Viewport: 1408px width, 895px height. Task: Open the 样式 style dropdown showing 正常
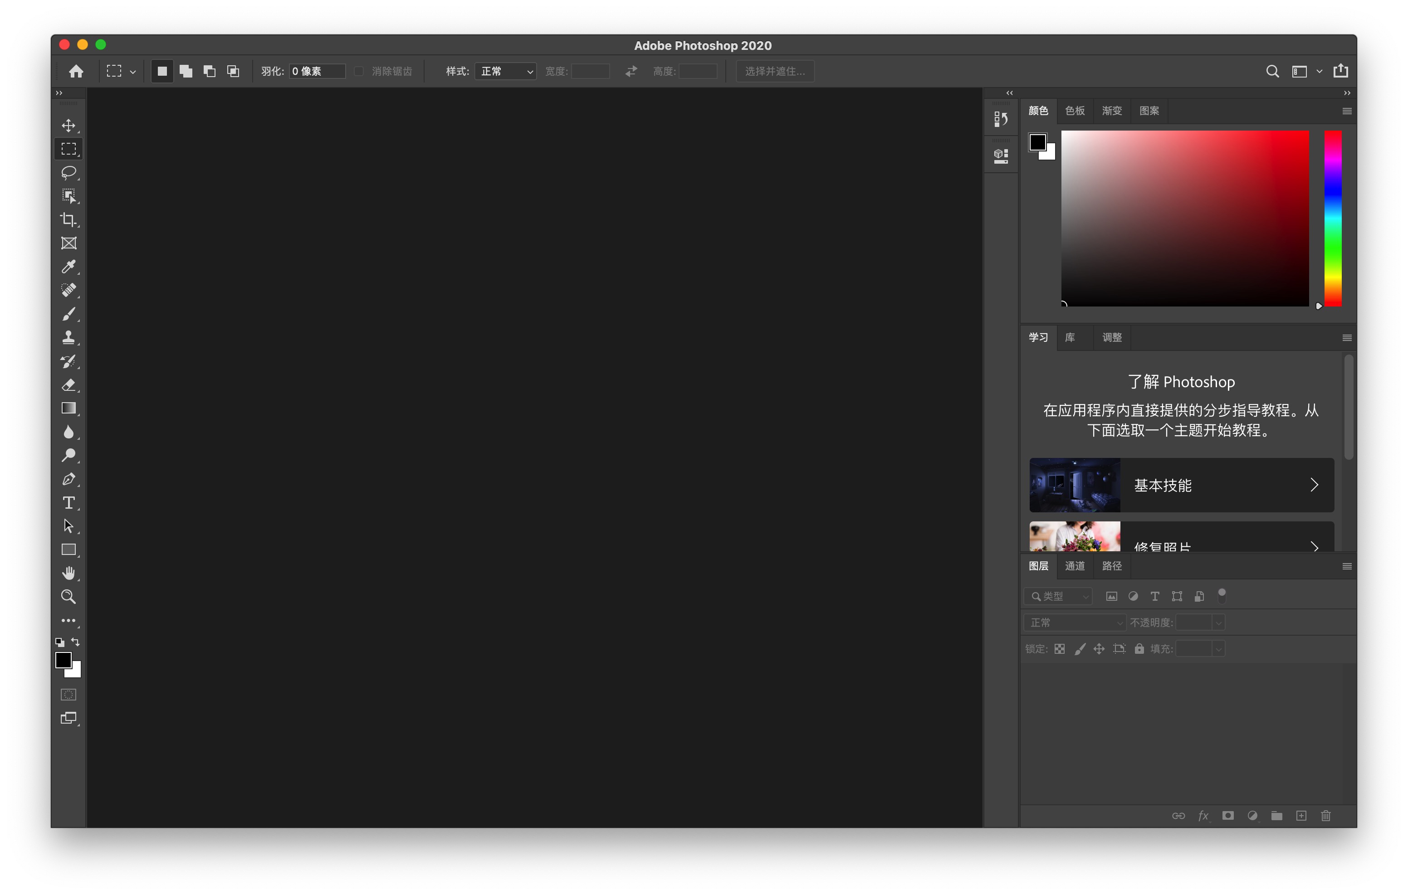tap(506, 71)
